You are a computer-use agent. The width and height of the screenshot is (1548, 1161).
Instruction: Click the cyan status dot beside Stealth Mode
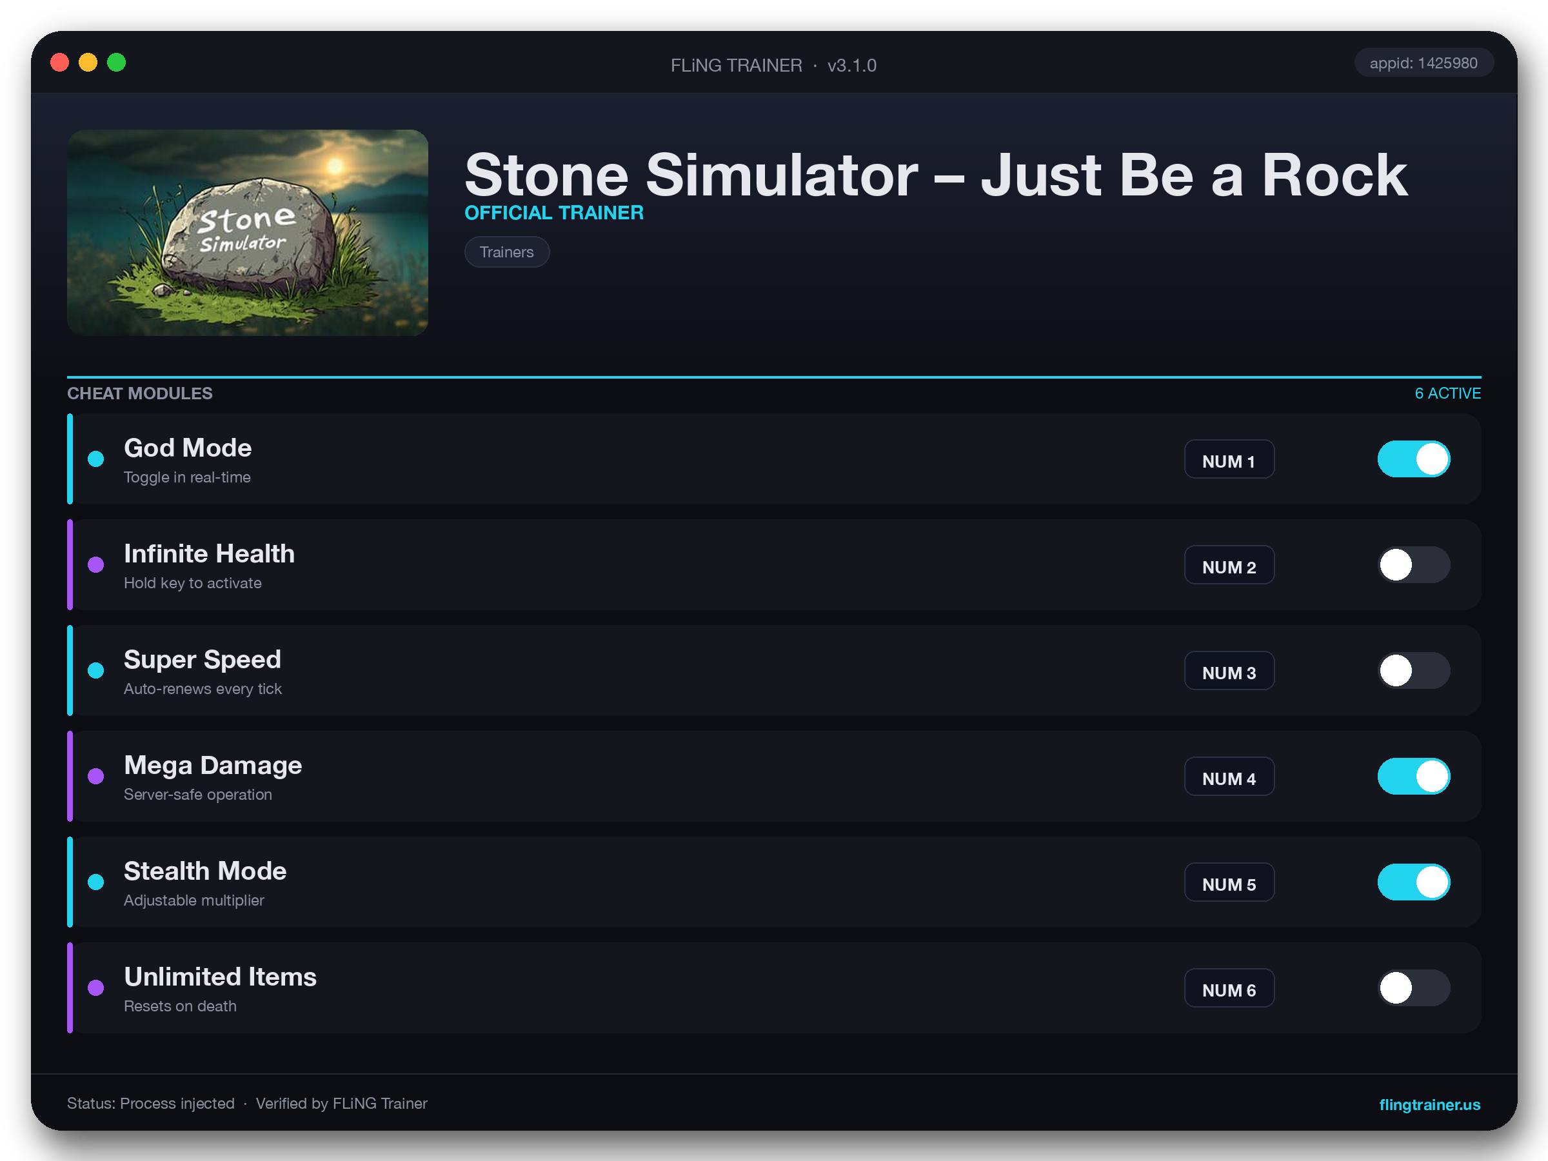[x=96, y=882]
